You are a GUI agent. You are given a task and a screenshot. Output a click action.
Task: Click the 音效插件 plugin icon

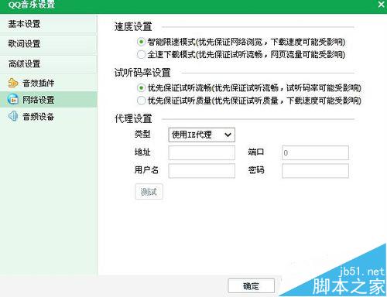click(13, 83)
